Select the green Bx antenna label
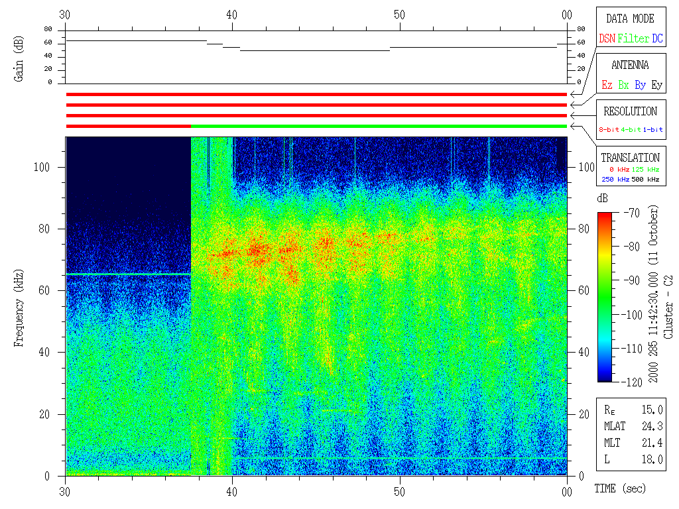This screenshot has height=509, width=679. point(623,85)
